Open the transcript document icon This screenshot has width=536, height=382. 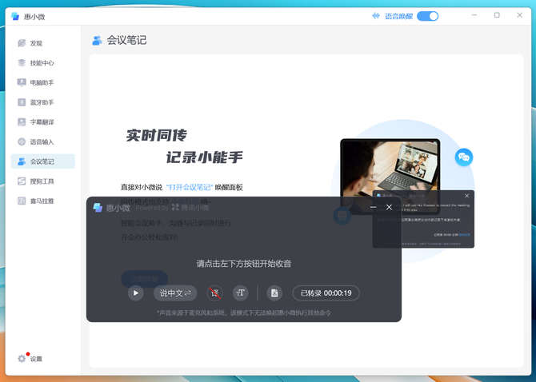tap(274, 293)
